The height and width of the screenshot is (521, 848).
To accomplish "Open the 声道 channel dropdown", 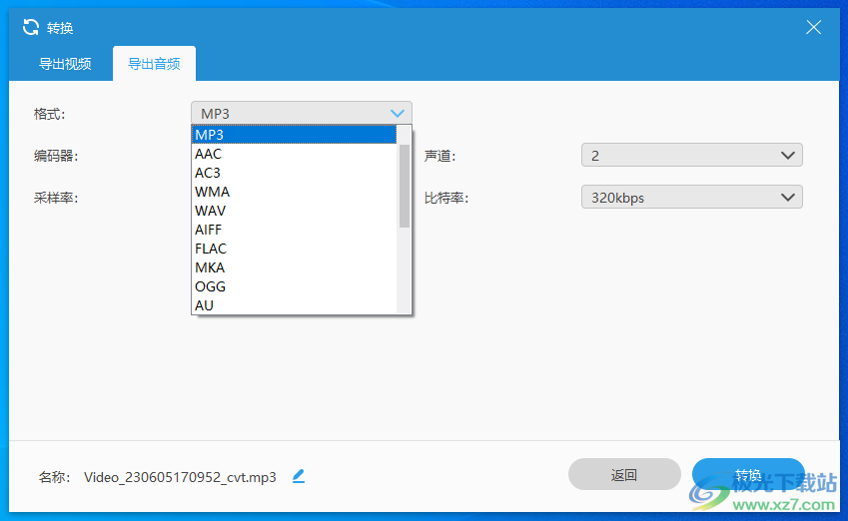I will [692, 155].
